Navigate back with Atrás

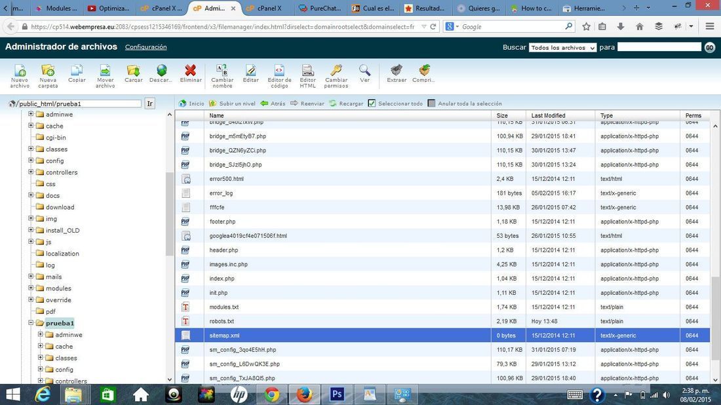click(273, 104)
